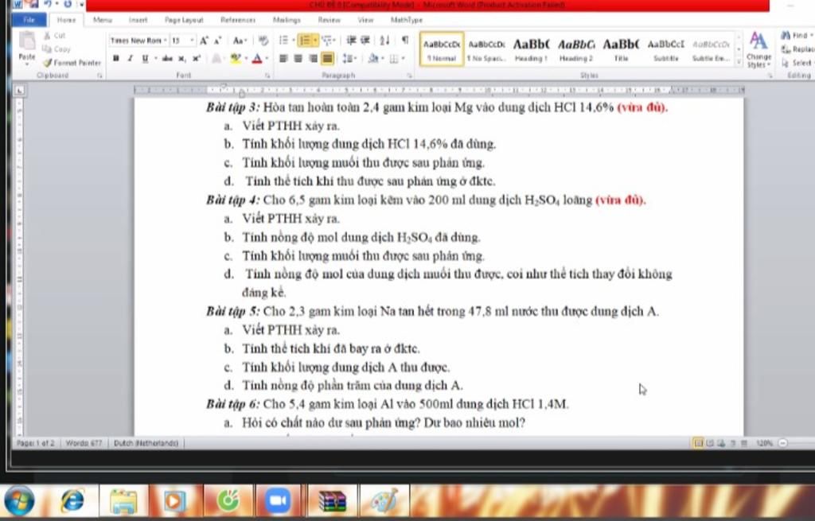The width and height of the screenshot is (815, 521).
Task: Open the MathType tab
Action: (407, 20)
